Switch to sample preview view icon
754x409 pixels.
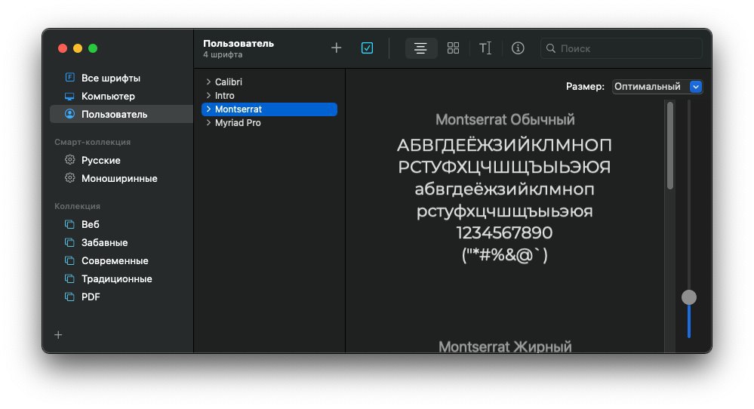tap(420, 48)
